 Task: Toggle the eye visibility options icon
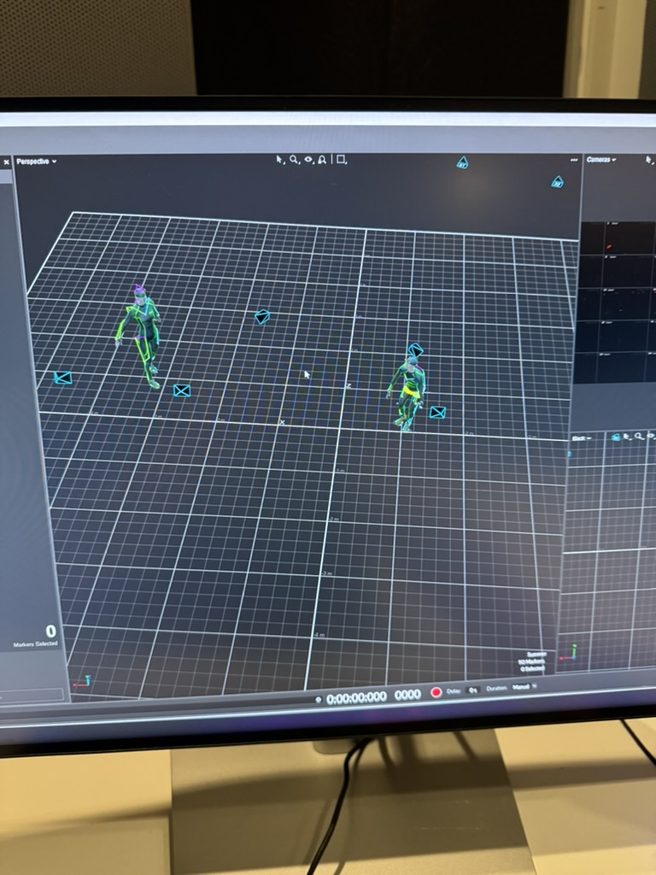click(x=308, y=160)
